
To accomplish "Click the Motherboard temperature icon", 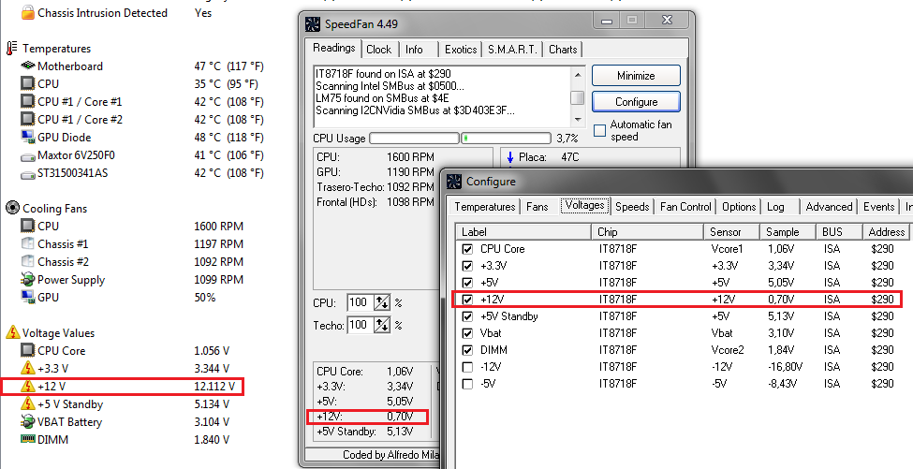I will tap(27, 66).
